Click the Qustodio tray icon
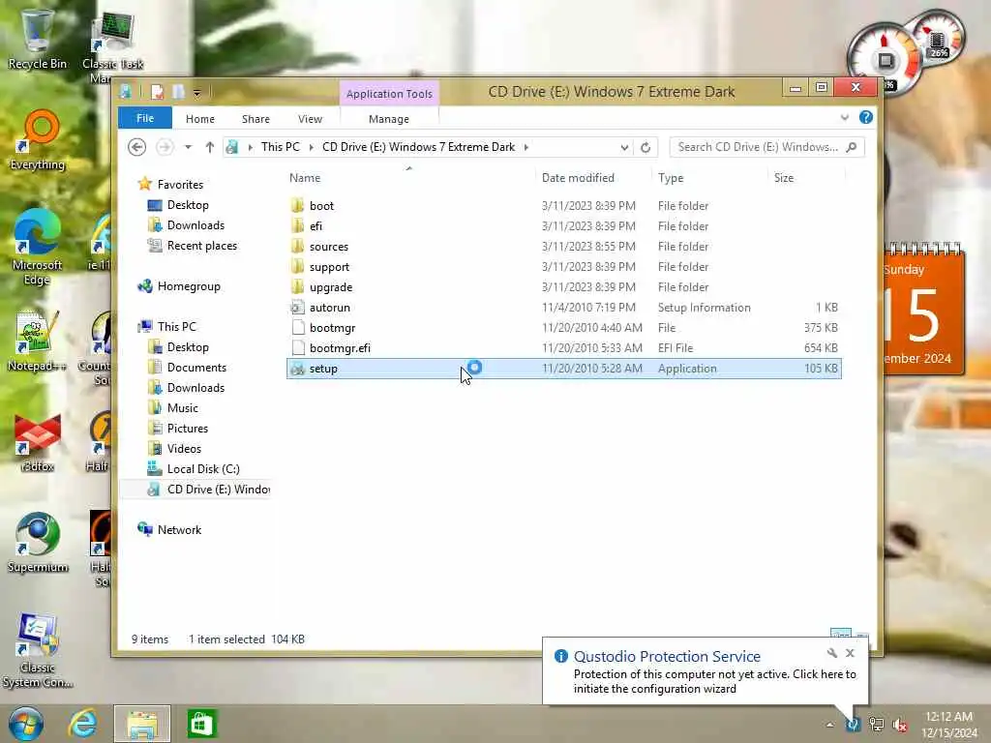Image resolution: width=991 pixels, height=743 pixels. [x=854, y=725]
